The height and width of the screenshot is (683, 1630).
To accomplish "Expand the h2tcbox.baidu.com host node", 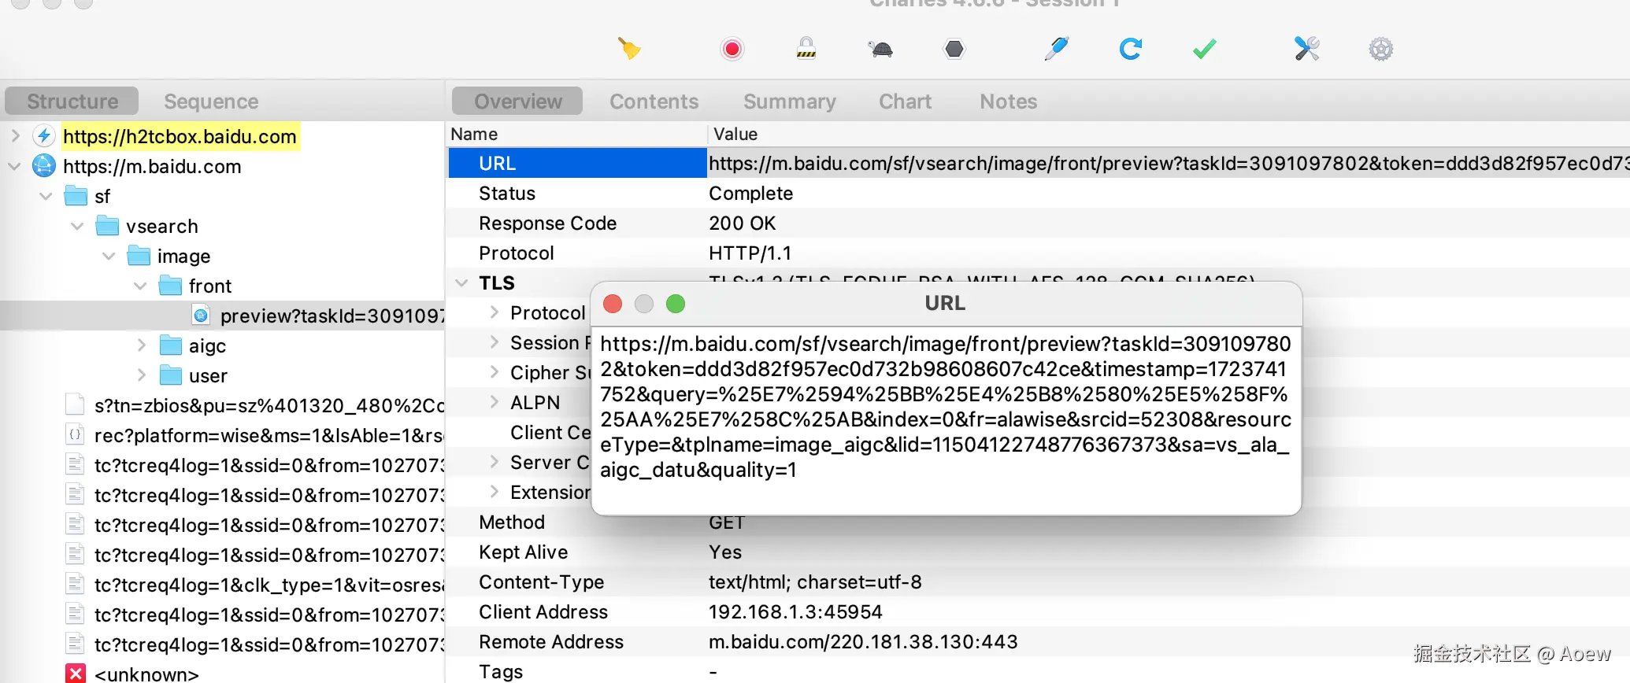I will pos(15,136).
